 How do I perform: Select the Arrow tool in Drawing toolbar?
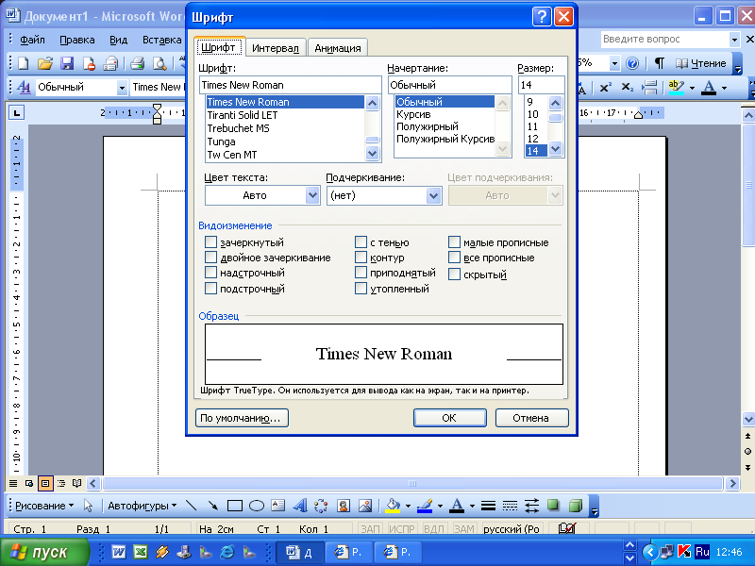(212, 506)
